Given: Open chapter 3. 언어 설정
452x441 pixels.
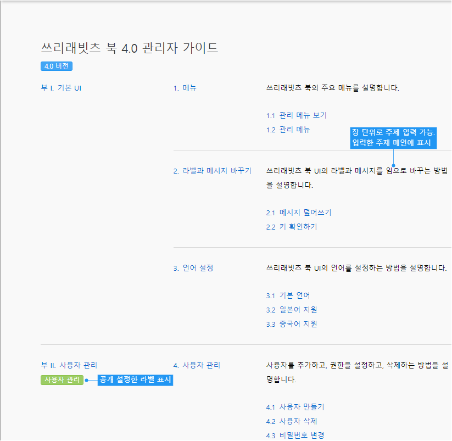Looking at the screenshot, I should (x=193, y=268).
